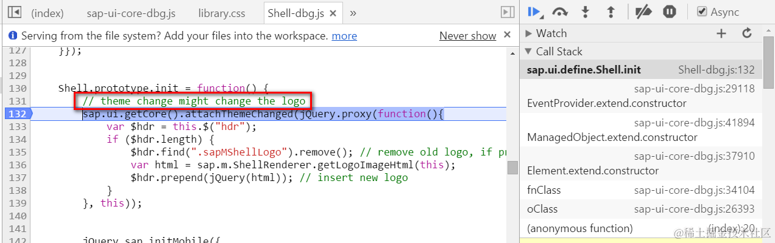Image resolution: width=775 pixels, height=243 pixels.
Task: Select sap.ui.define.Shell.init stack frame
Action: tap(641, 70)
